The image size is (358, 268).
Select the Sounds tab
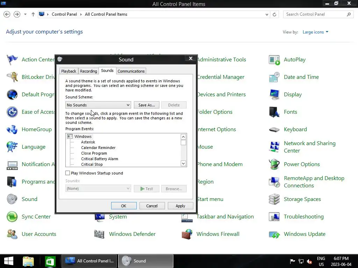coord(107,70)
